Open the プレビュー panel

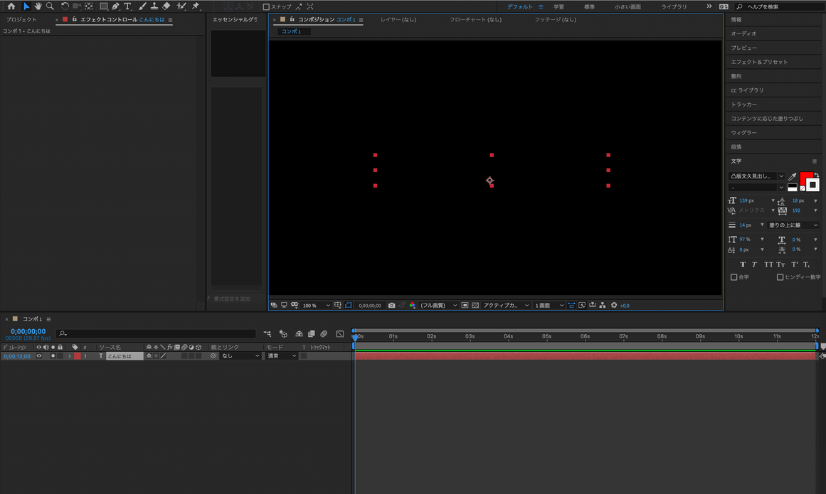click(743, 48)
